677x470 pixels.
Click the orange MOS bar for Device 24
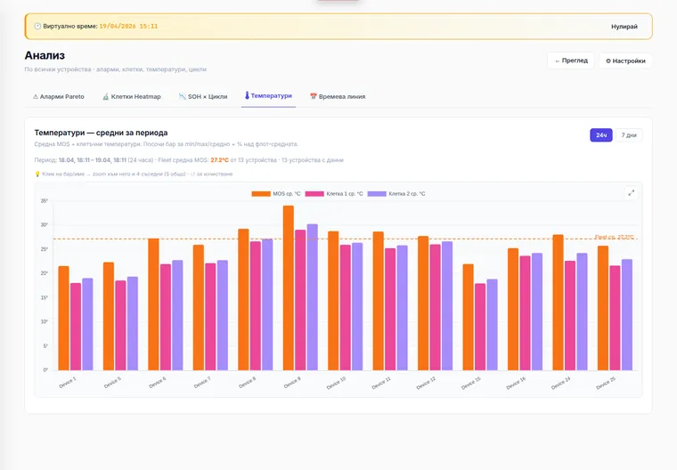pyautogui.click(x=558, y=303)
